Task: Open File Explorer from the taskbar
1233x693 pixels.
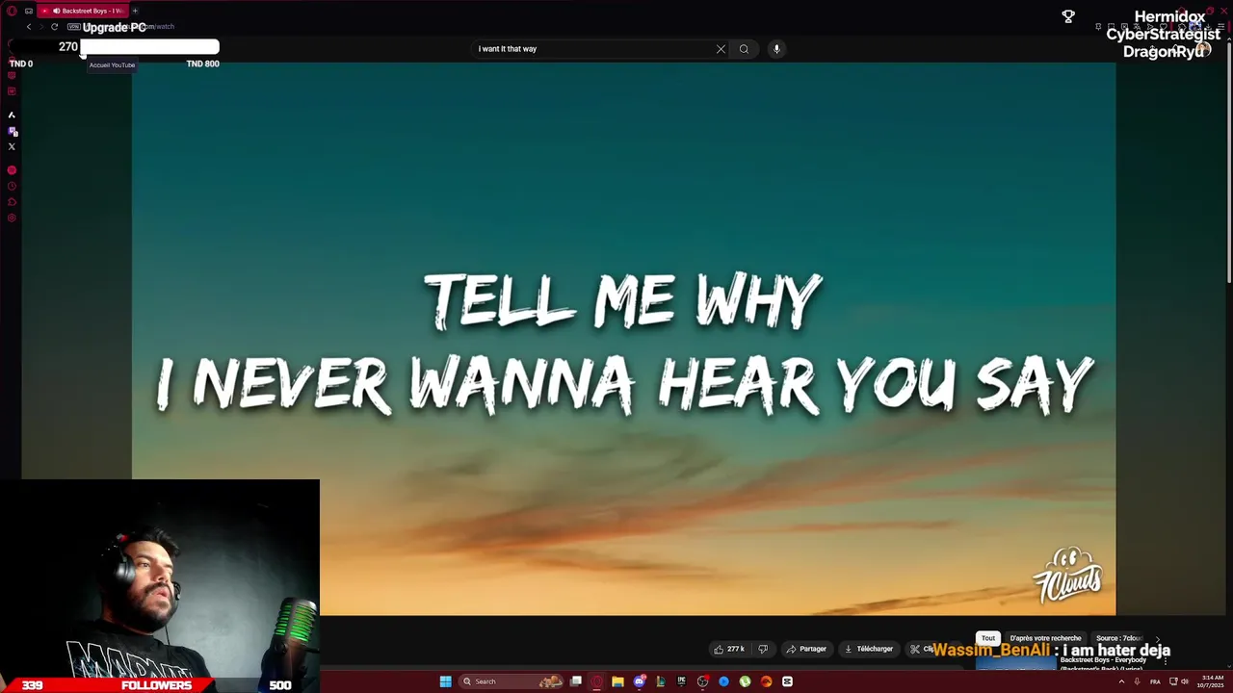Action: [617, 681]
